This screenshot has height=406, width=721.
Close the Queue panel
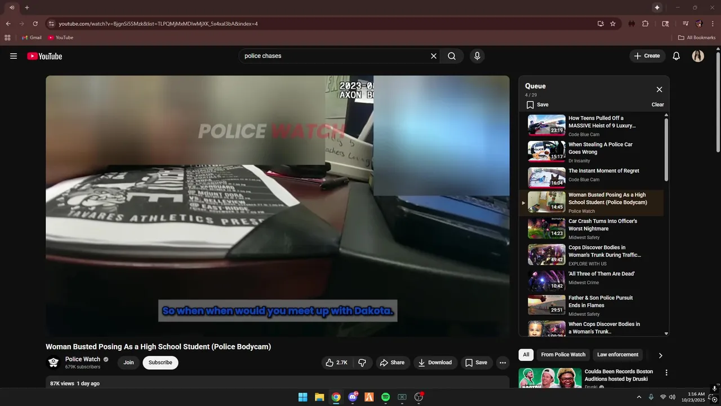(x=659, y=90)
